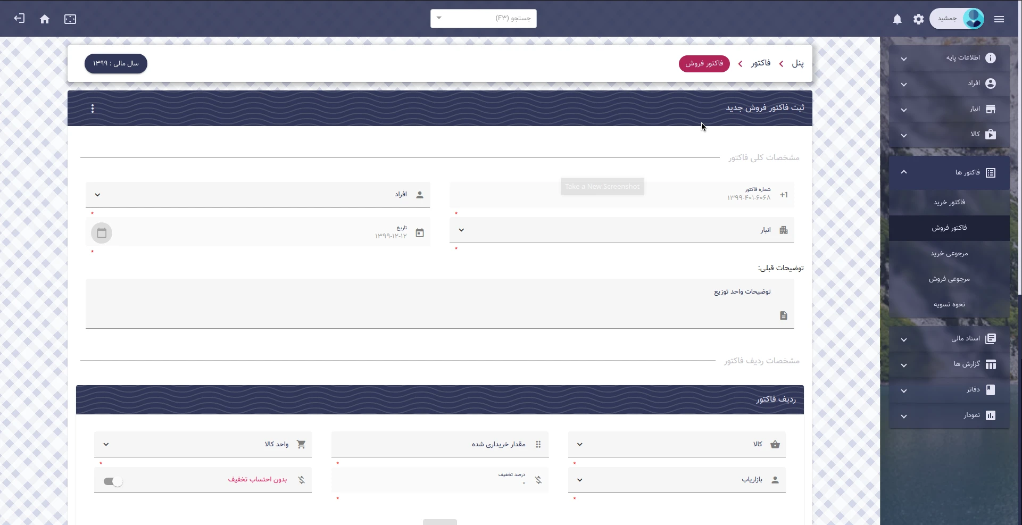Open three-dot menu on invoice header
Screen dimensions: 1022x525
(x=93, y=109)
